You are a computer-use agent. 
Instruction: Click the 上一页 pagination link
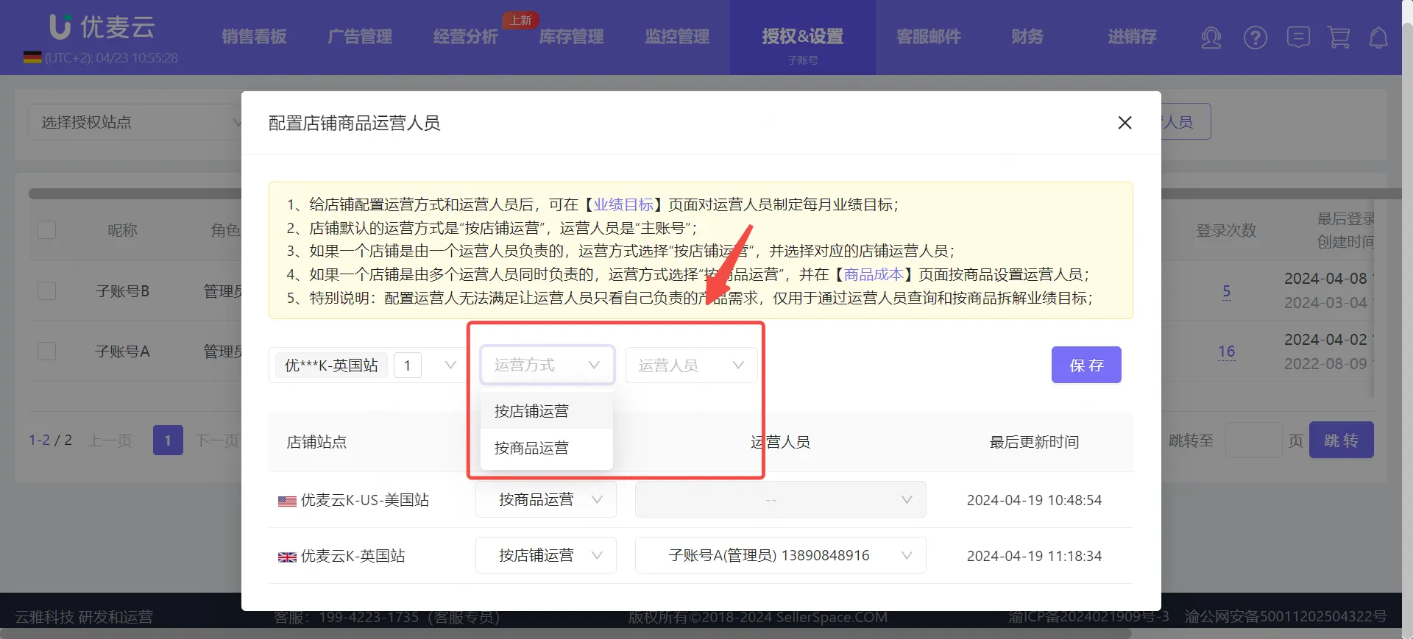(x=110, y=440)
